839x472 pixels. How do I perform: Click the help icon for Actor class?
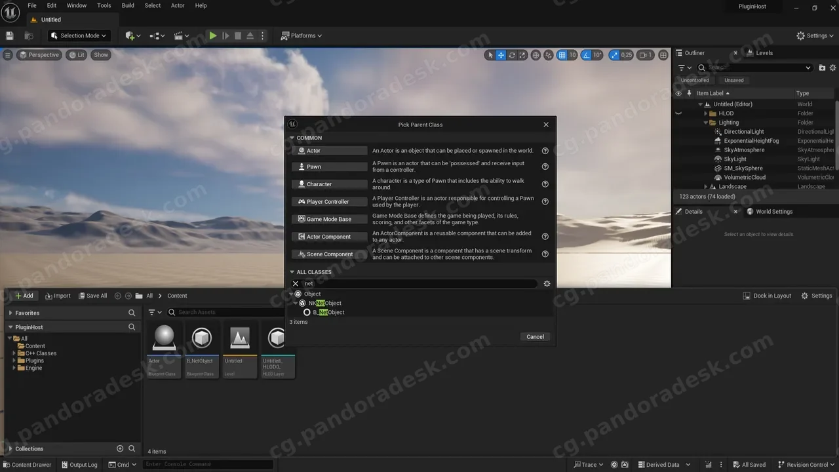click(545, 151)
